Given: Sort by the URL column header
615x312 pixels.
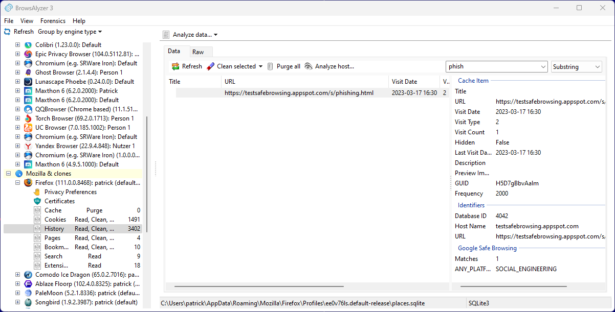Looking at the screenshot, I should (305, 82).
